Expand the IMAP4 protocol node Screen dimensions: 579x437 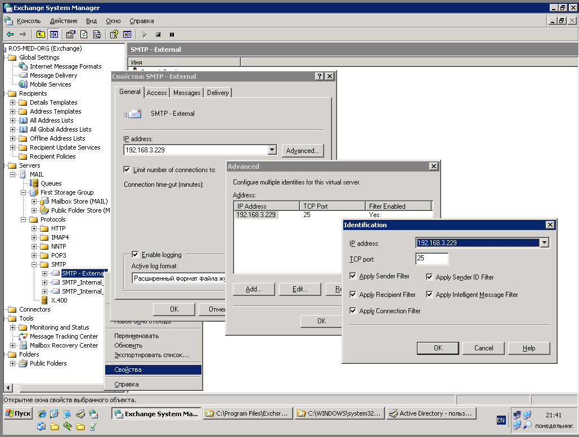tap(34, 237)
